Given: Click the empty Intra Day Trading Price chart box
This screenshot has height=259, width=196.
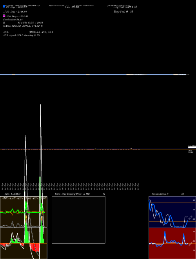Looking at the screenshot, I should (x=78, y=220).
